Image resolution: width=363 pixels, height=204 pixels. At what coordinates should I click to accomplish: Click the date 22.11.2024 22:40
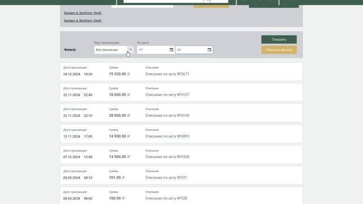click(78, 95)
